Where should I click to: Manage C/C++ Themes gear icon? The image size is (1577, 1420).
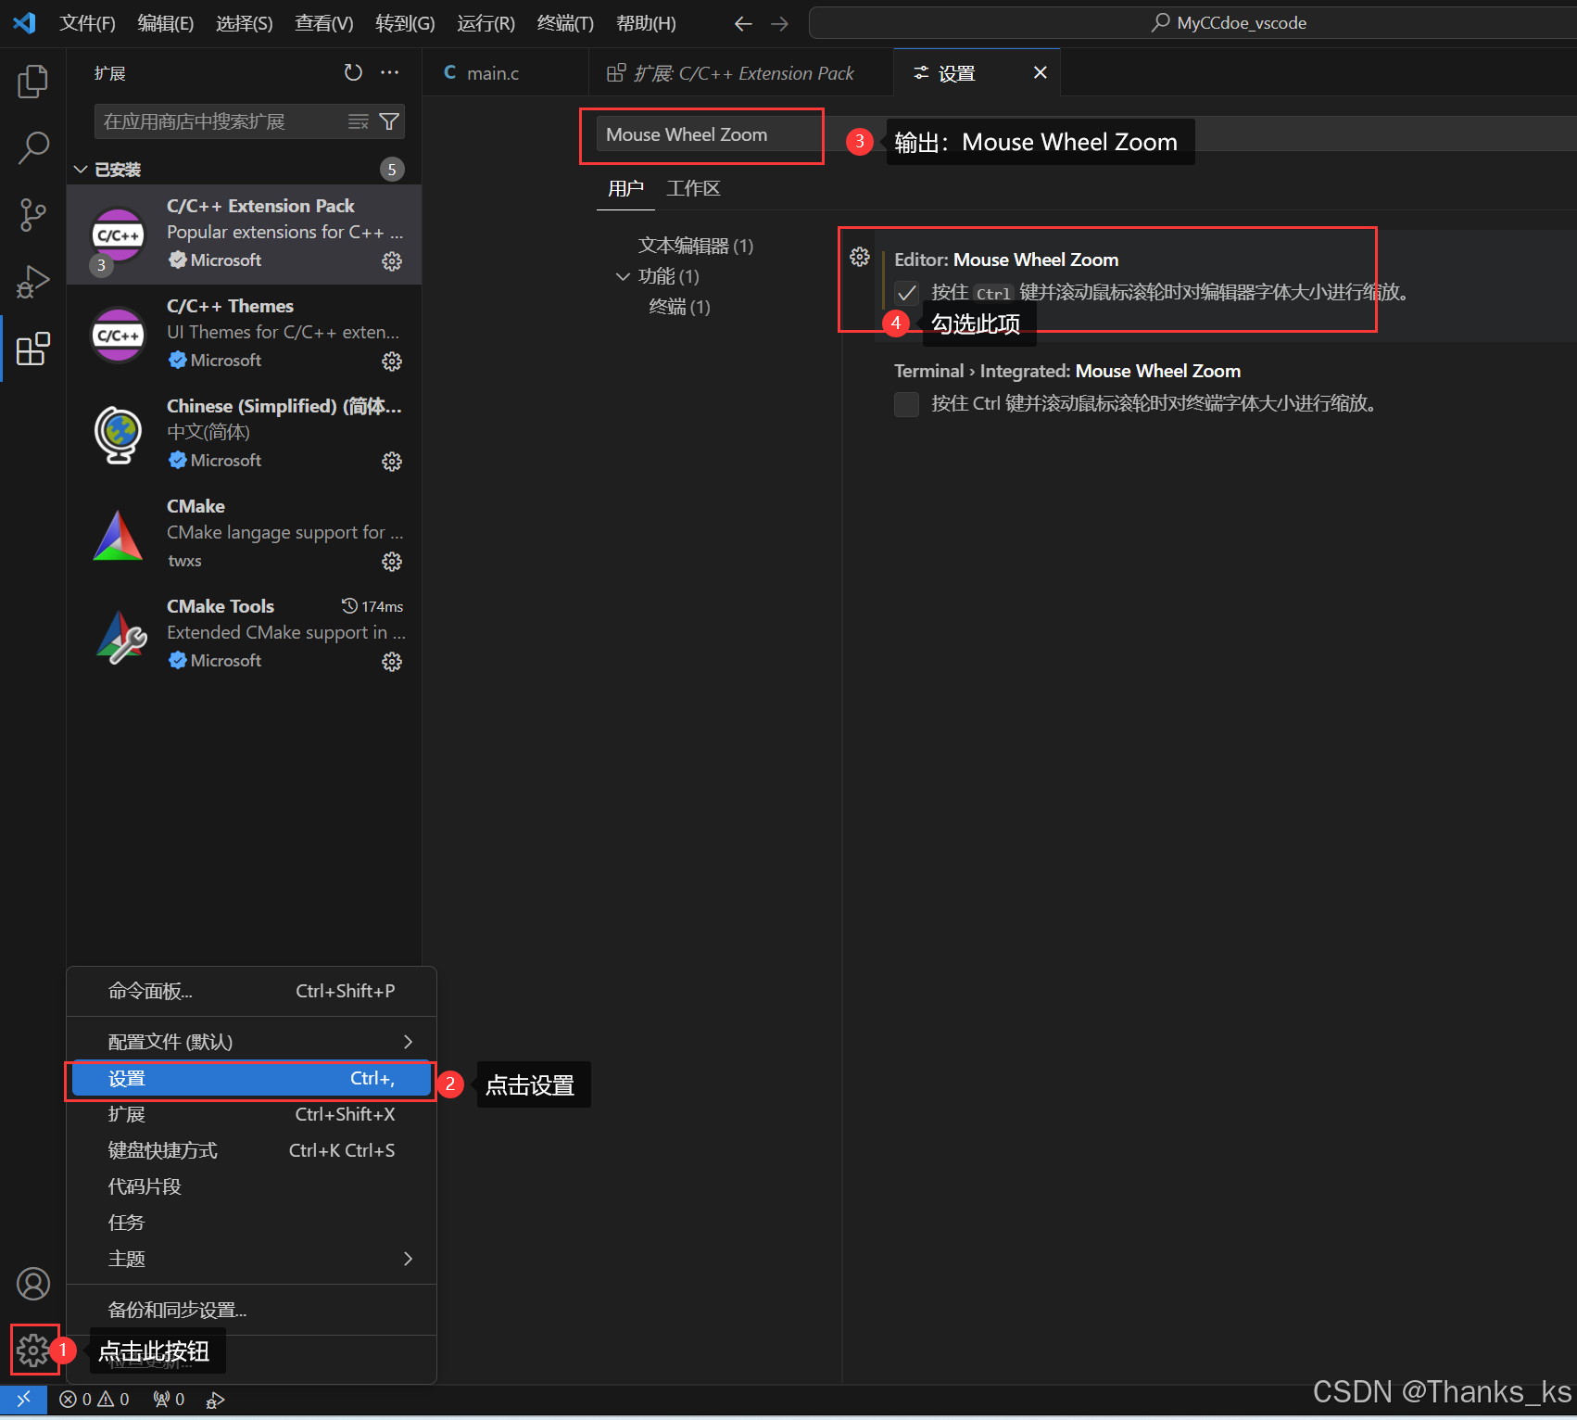click(392, 361)
